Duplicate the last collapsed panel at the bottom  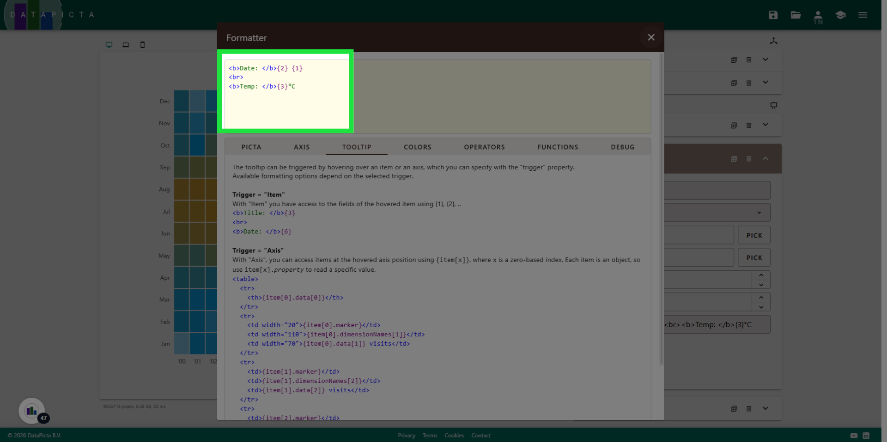pos(734,408)
